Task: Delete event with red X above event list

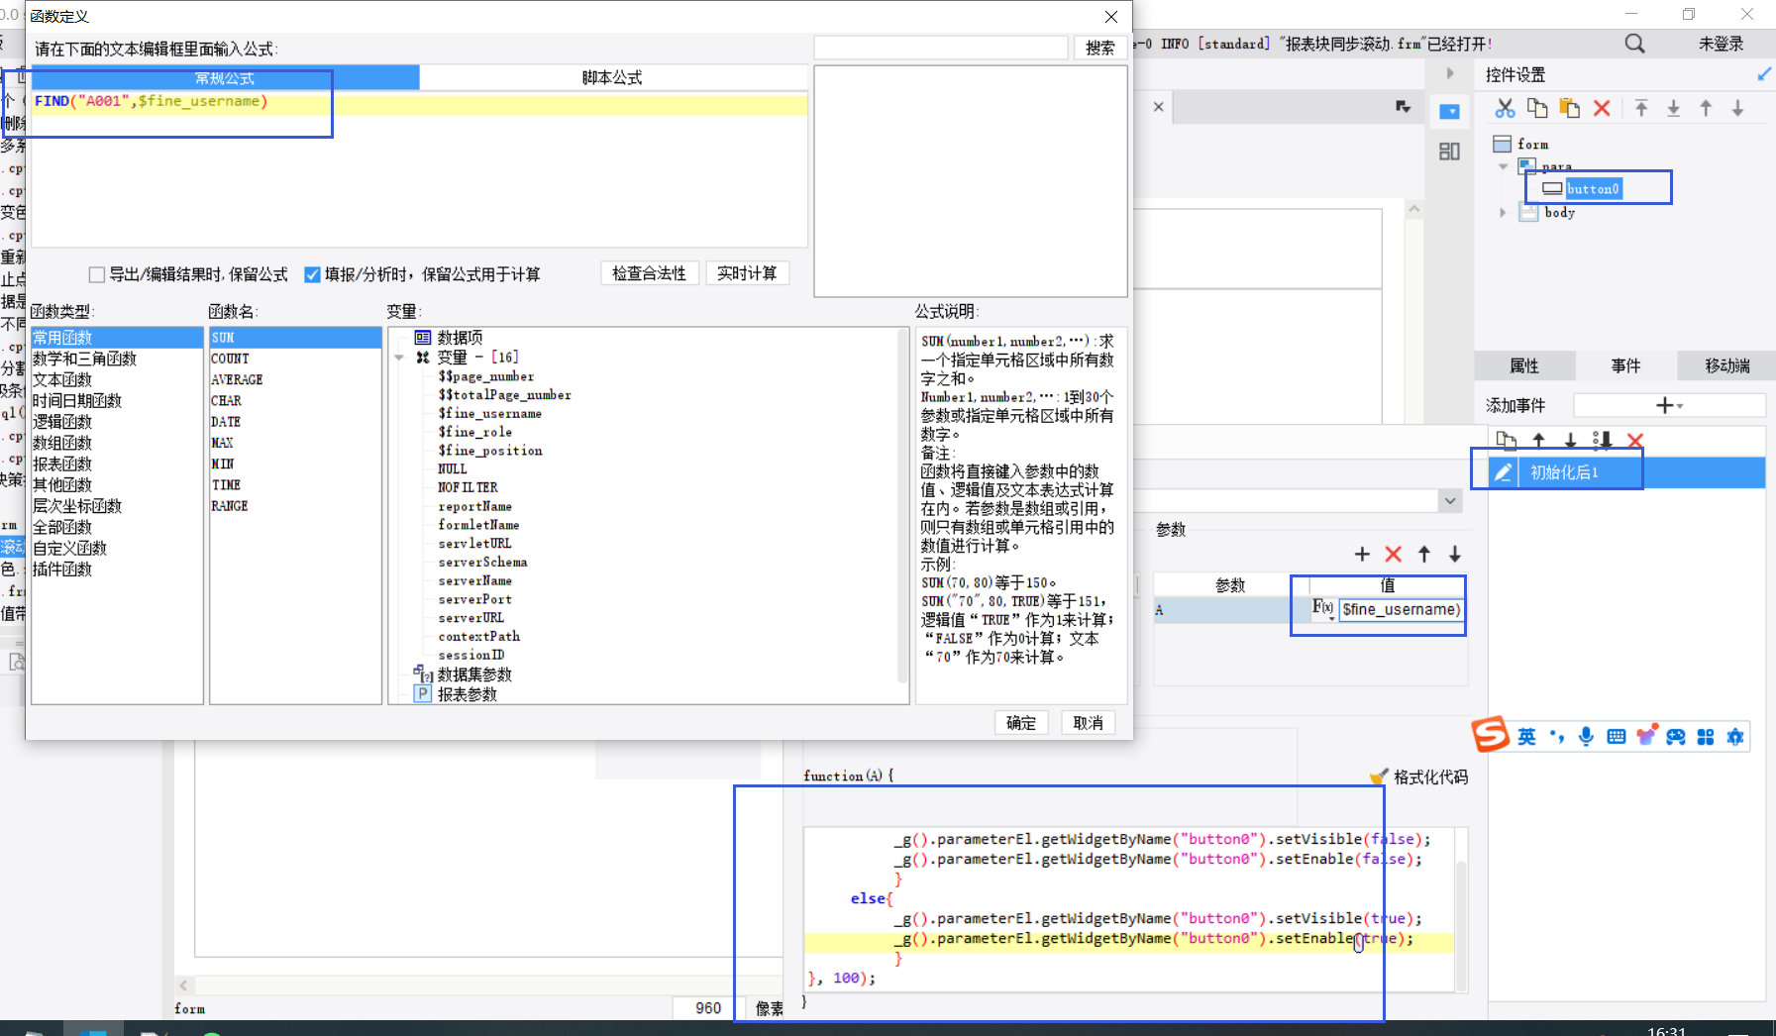Action: click(x=1635, y=441)
